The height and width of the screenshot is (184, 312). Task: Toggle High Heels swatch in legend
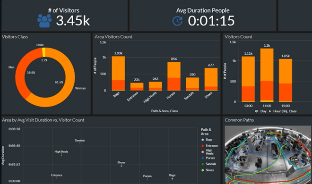(203, 152)
